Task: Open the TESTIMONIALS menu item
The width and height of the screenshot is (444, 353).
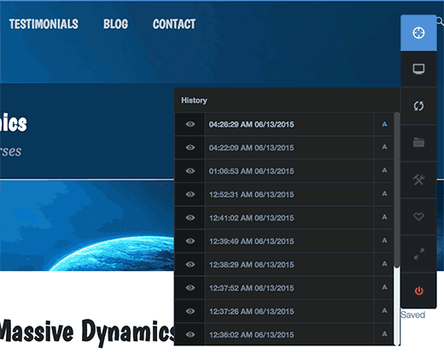Action: click(x=44, y=24)
